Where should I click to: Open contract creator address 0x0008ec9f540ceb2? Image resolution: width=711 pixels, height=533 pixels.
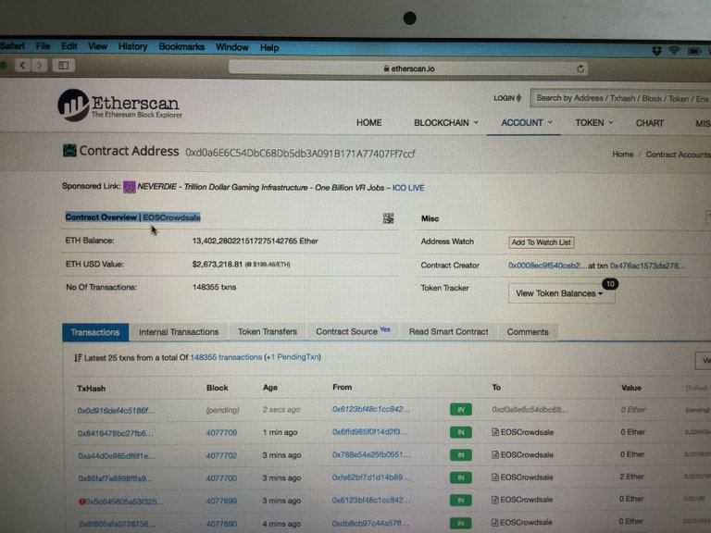(547, 266)
